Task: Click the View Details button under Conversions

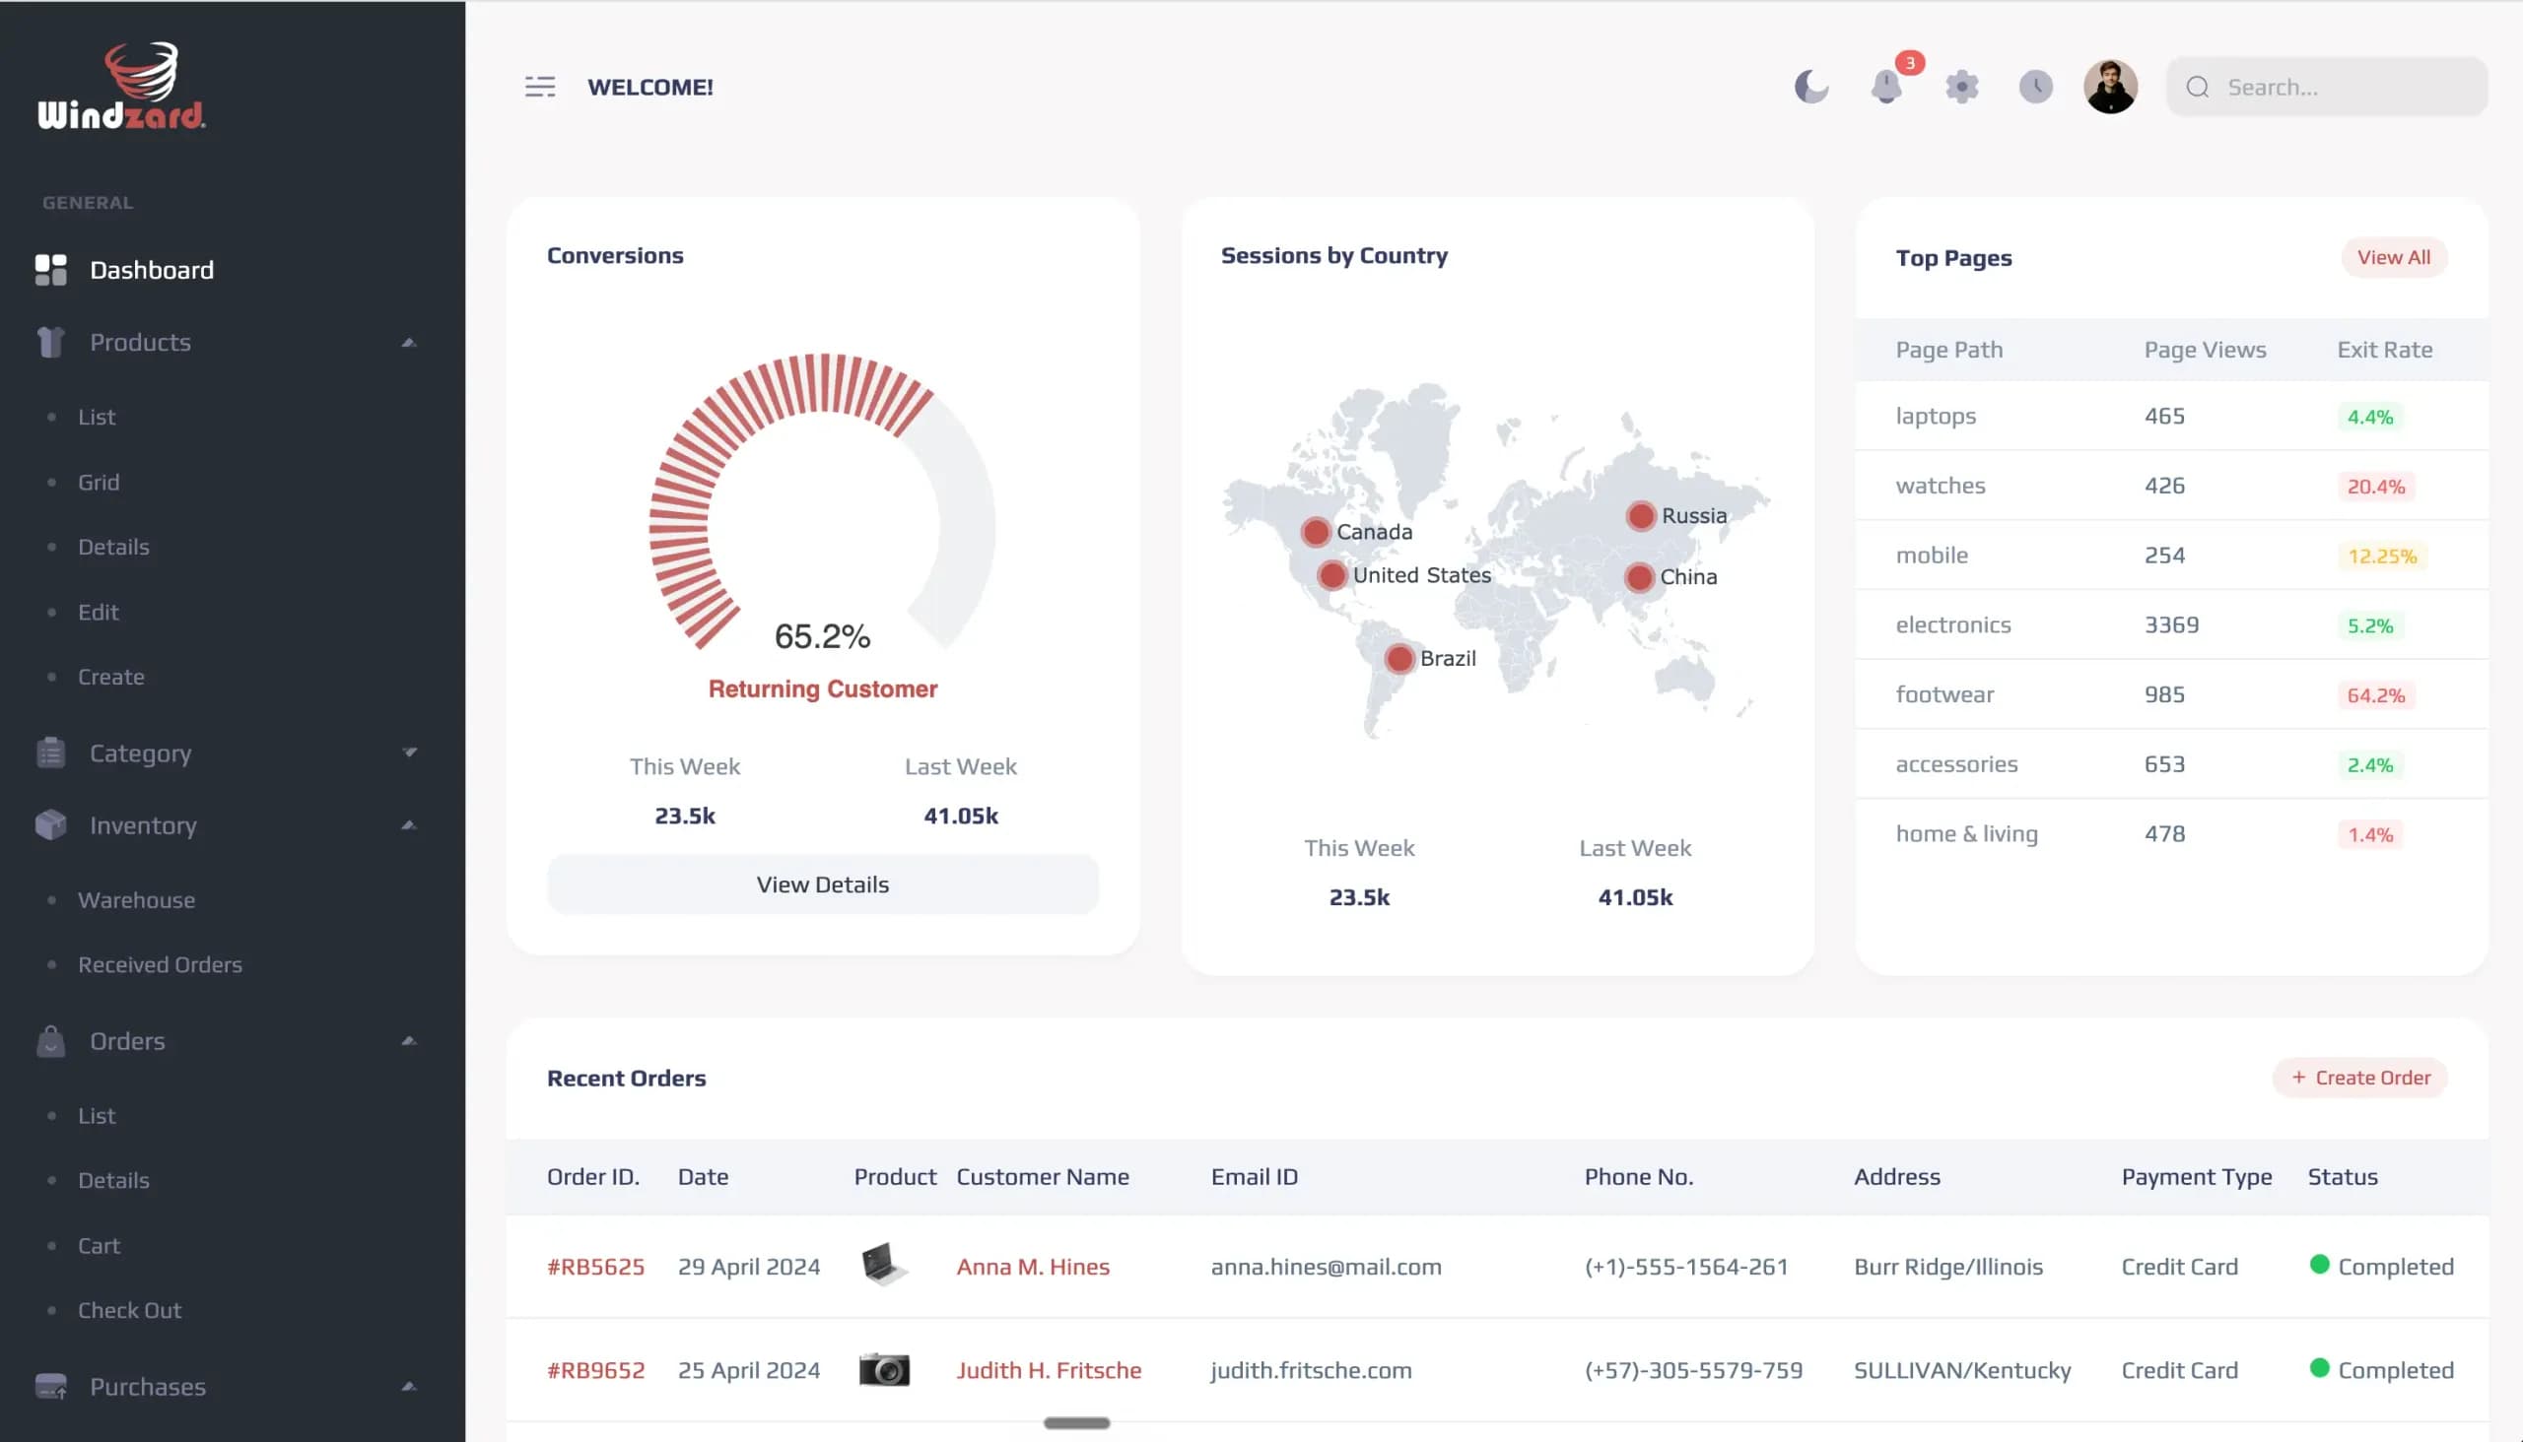Action: pos(823,885)
